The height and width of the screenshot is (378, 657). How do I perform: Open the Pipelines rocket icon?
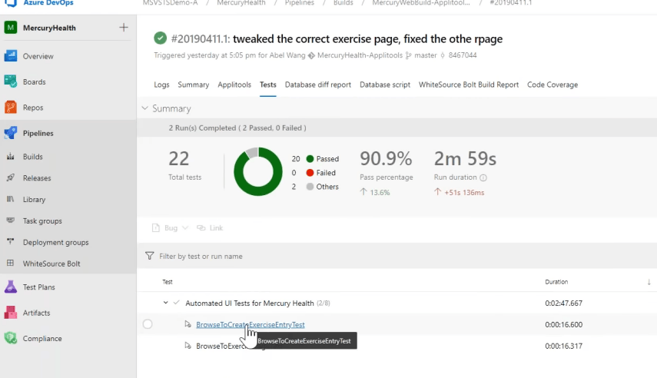[x=11, y=133]
